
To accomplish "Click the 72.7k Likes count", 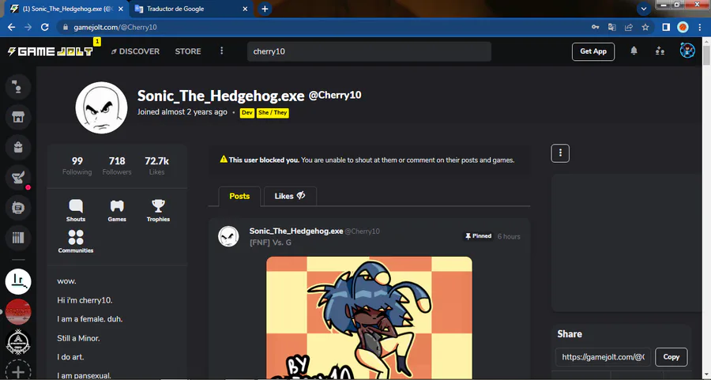I will tap(157, 166).
